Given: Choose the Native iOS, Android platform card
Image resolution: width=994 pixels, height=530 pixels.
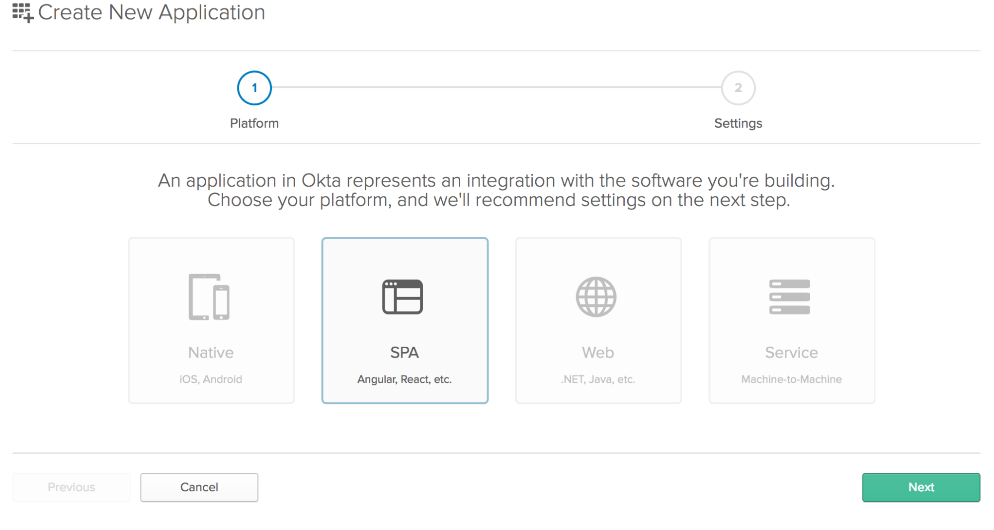Looking at the screenshot, I should (211, 319).
